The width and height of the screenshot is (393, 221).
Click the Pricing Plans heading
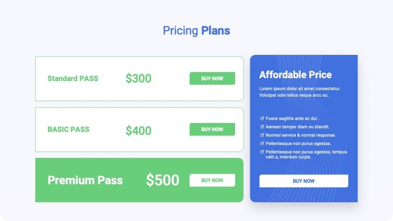(196, 31)
